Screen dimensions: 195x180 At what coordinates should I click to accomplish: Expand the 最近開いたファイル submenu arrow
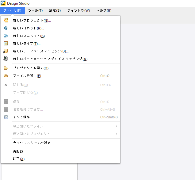click(117, 126)
